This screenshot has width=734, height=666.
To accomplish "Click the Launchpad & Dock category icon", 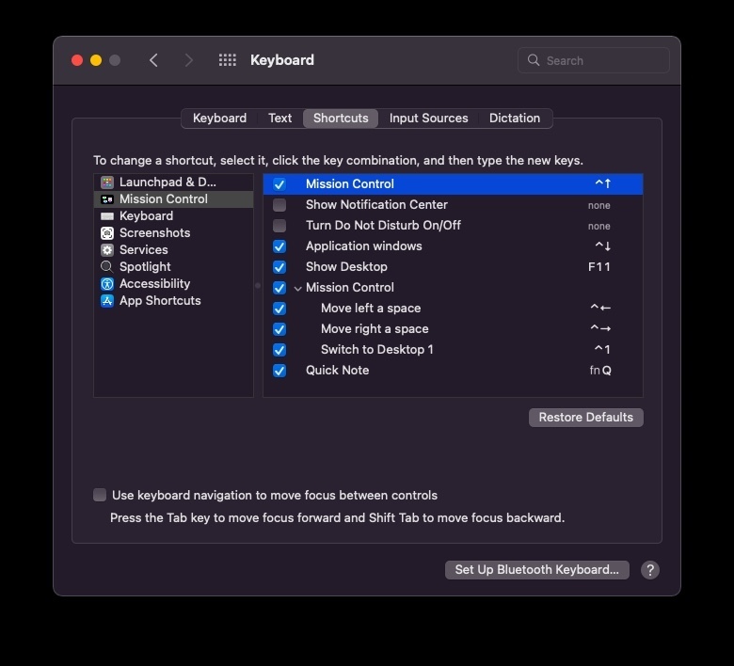I will point(107,182).
